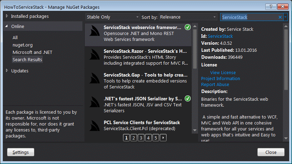The image size is (292, 164).
Task: Jump to results page 3
Action: pos(141,138)
